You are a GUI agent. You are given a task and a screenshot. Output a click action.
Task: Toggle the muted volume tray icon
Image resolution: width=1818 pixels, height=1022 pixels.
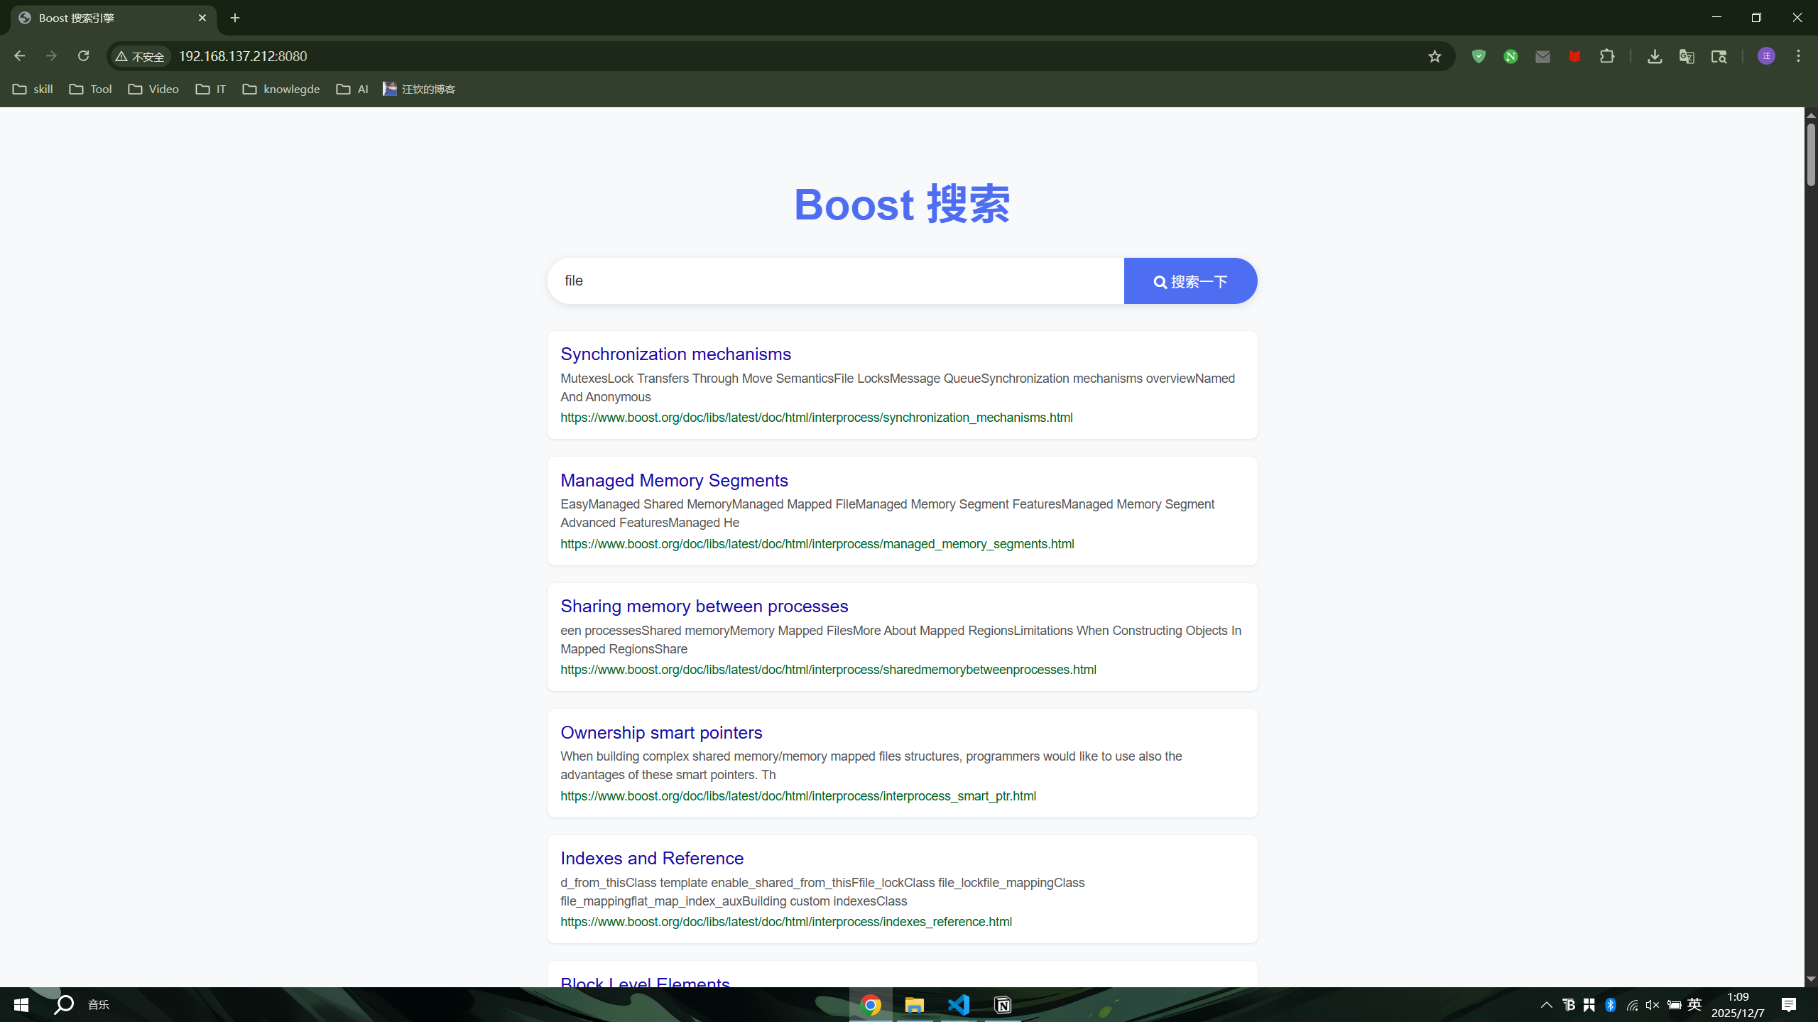pyautogui.click(x=1653, y=1004)
